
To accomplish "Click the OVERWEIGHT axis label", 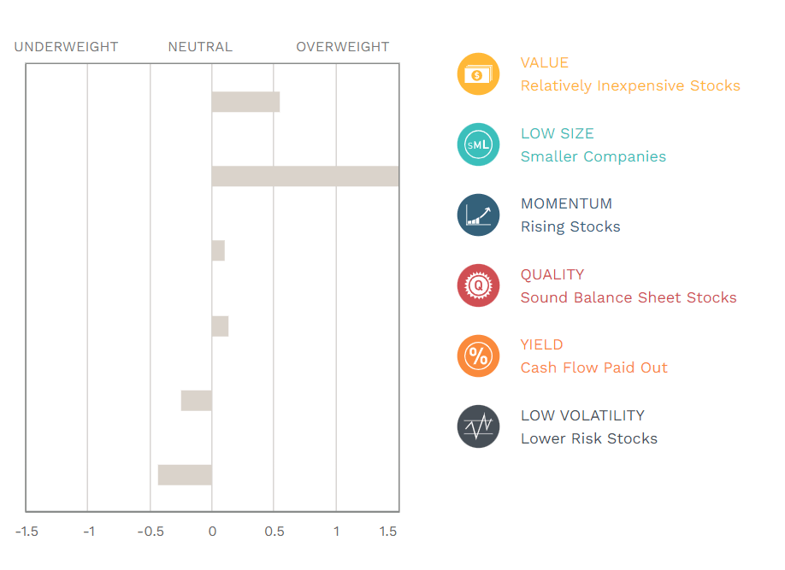I will (342, 47).
